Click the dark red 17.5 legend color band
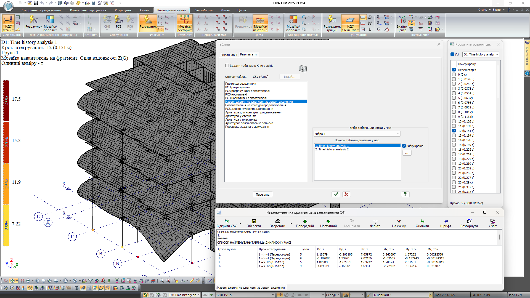530x298 pixels. [x=6, y=101]
